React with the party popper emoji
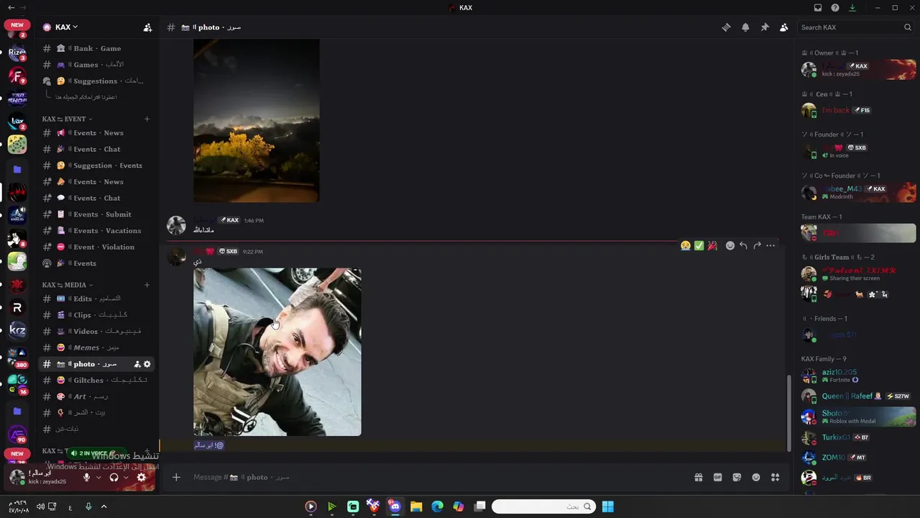The width and height of the screenshot is (920, 518). point(712,245)
